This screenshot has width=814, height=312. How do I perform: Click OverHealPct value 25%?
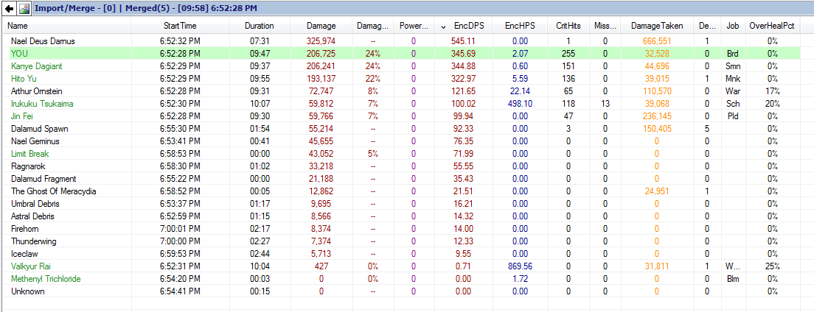pyautogui.click(x=773, y=266)
